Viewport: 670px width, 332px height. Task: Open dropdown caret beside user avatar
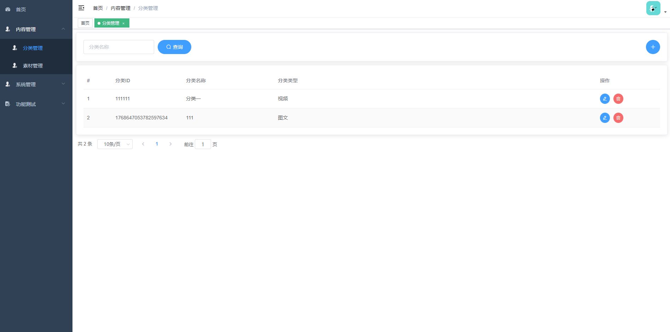click(x=665, y=12)
